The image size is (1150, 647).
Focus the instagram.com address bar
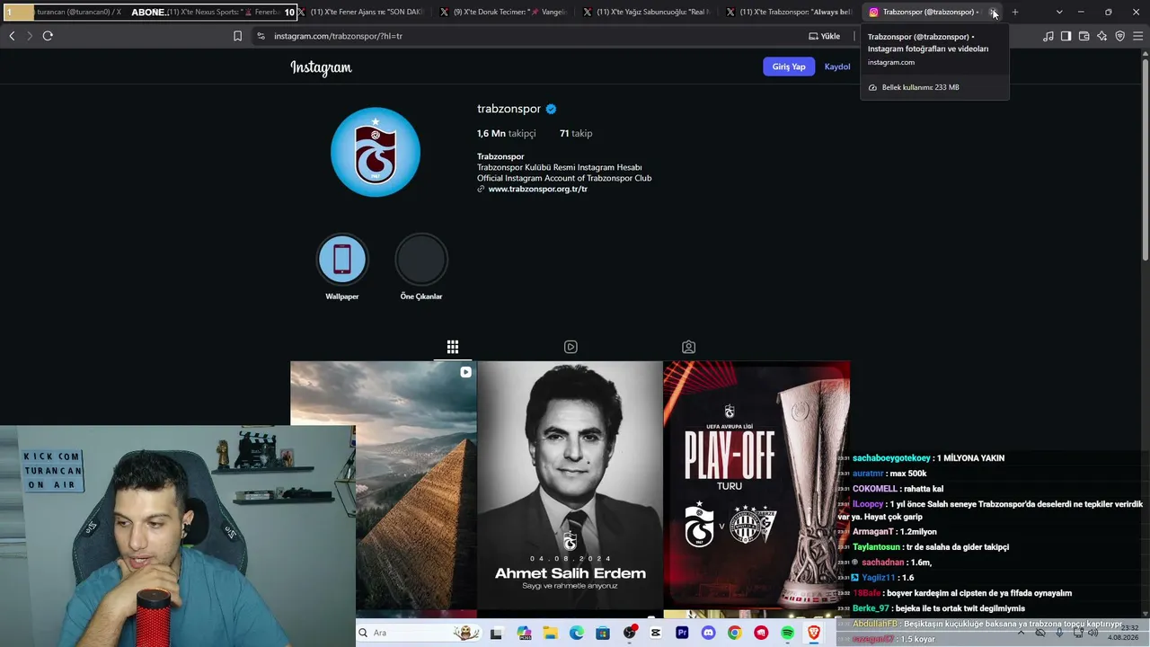[x=530, y=36]
